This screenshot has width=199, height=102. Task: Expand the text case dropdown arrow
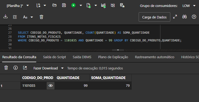(x=32, y=17)
